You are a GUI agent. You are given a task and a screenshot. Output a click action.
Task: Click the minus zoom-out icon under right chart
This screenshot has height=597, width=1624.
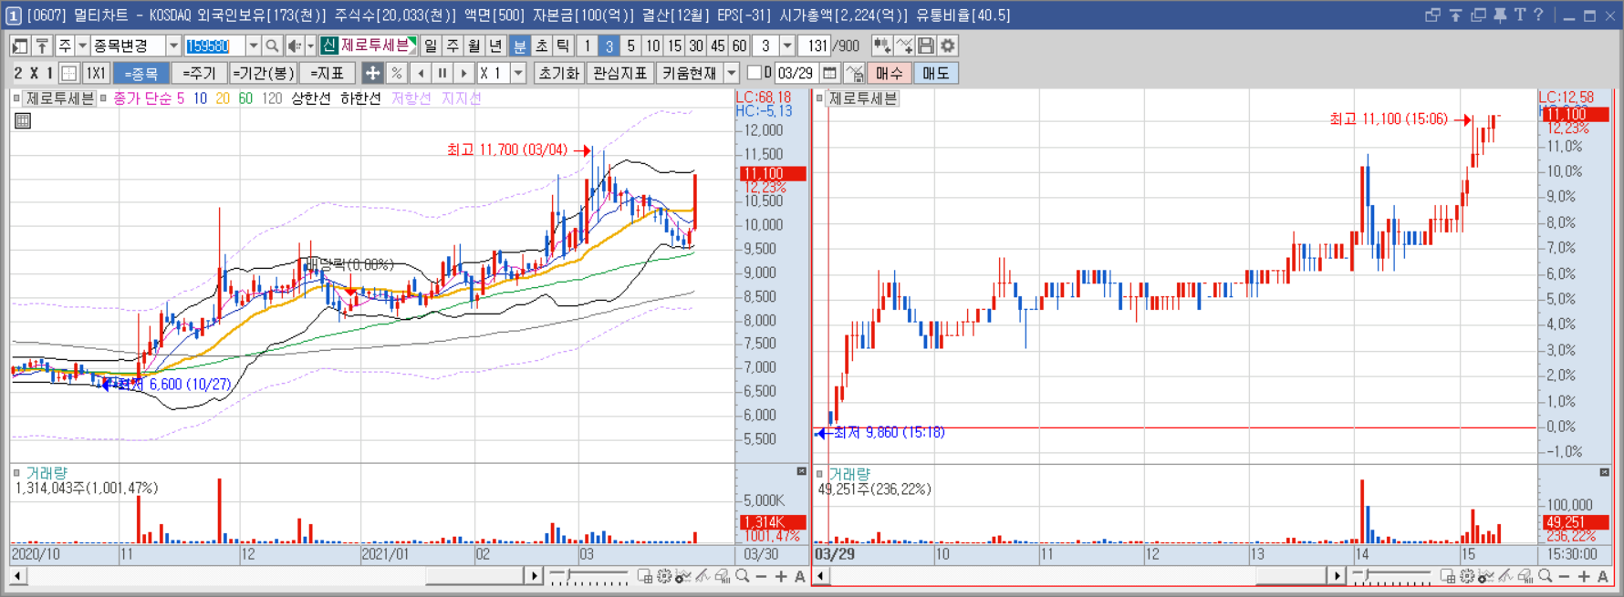pyautogui.click(x=1564, y=576)
